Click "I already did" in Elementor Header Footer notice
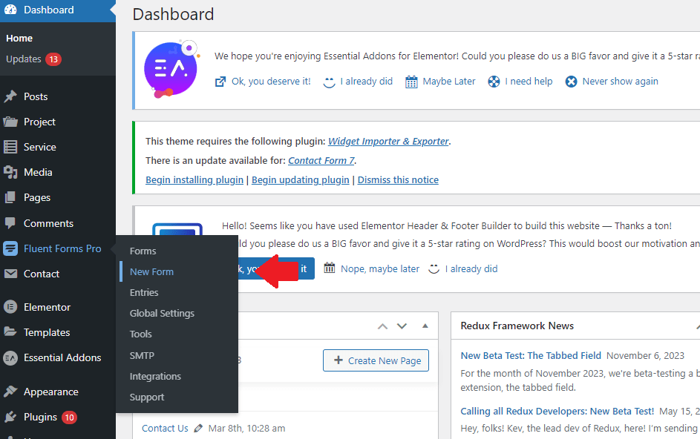 (471, 268)
